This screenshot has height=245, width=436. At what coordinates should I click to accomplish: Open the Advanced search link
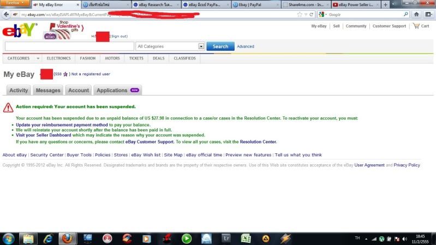(x=246, y=46)
